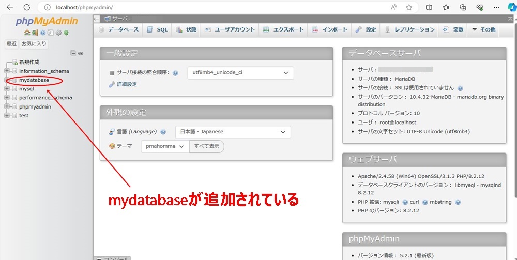The height and width of the screenshot is (260, 517).
Task: Click 新規作成 in database tree
Action: [29, 62]
